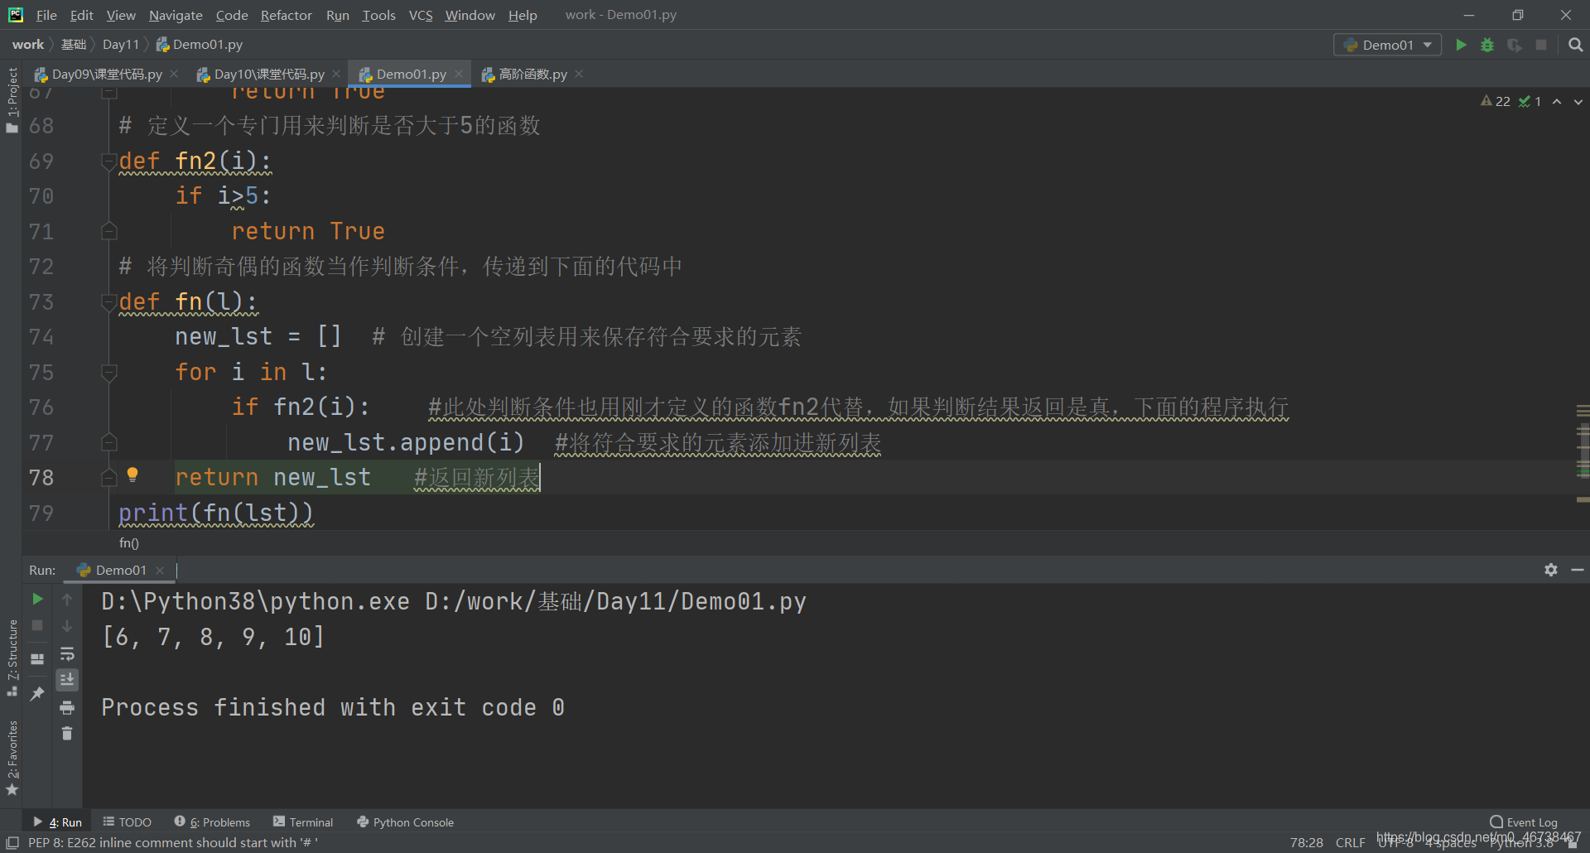Print the console output

coord(67,707)
